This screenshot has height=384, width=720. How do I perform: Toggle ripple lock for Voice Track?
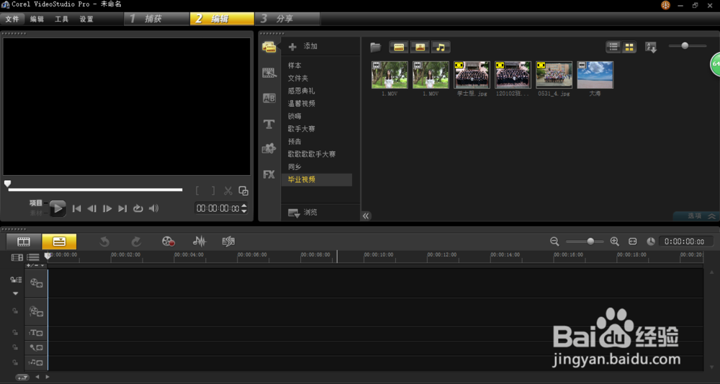15,347
